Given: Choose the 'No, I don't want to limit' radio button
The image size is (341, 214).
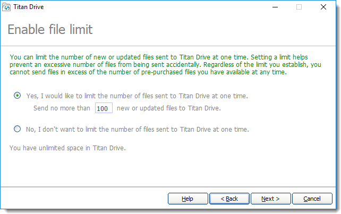Looking at the screenshot, I should tap(18, 129).
